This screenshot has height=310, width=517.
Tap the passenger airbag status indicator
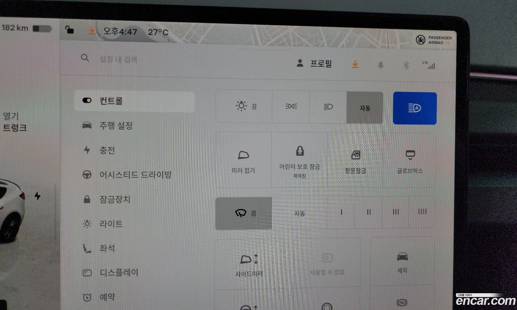pos(434,40)
